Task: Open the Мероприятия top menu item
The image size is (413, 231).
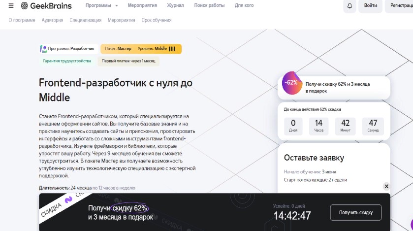Action: [142, 5]
